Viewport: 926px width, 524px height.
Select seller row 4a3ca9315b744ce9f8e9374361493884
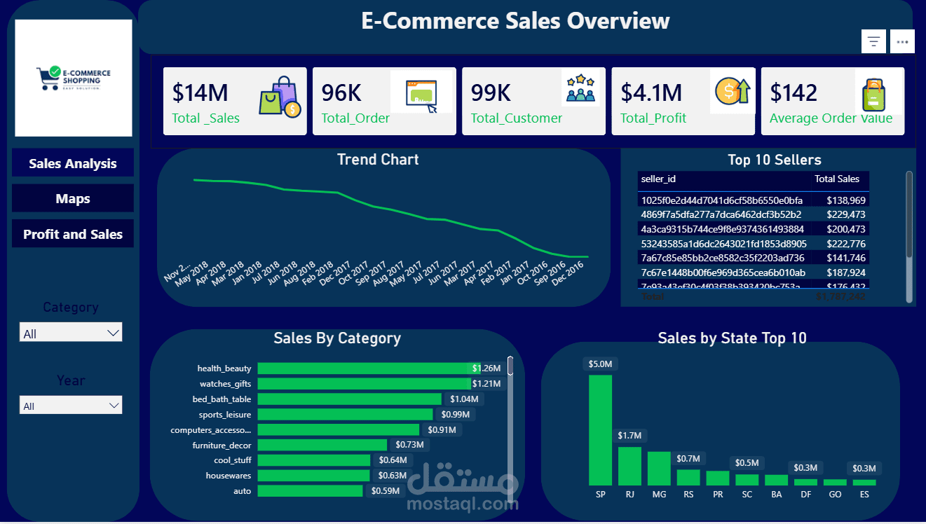(x=754, y=229)
